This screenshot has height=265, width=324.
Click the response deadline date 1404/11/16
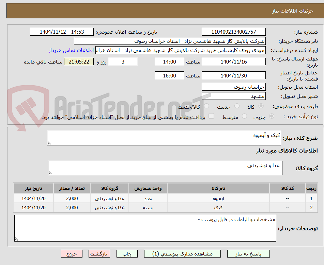pyautogui.click(x=233, y=61)
